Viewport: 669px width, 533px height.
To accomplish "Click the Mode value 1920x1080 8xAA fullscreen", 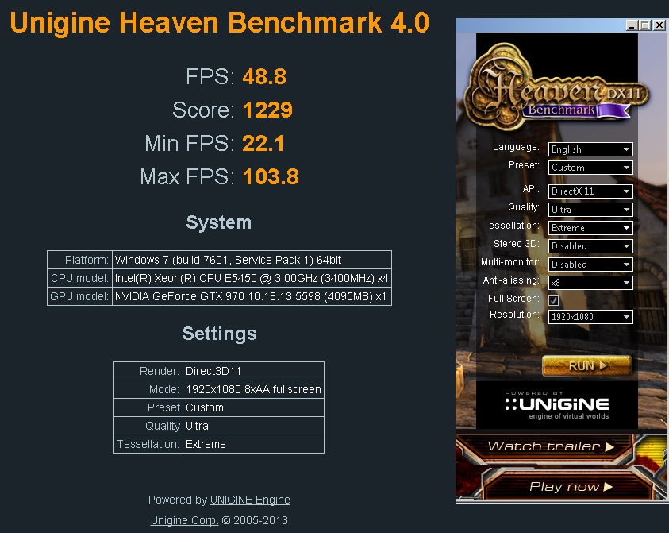I will coord(253,389).
